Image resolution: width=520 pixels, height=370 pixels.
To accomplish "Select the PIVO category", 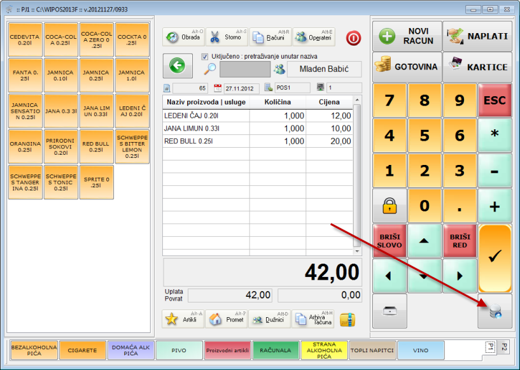I will point(179,350).
